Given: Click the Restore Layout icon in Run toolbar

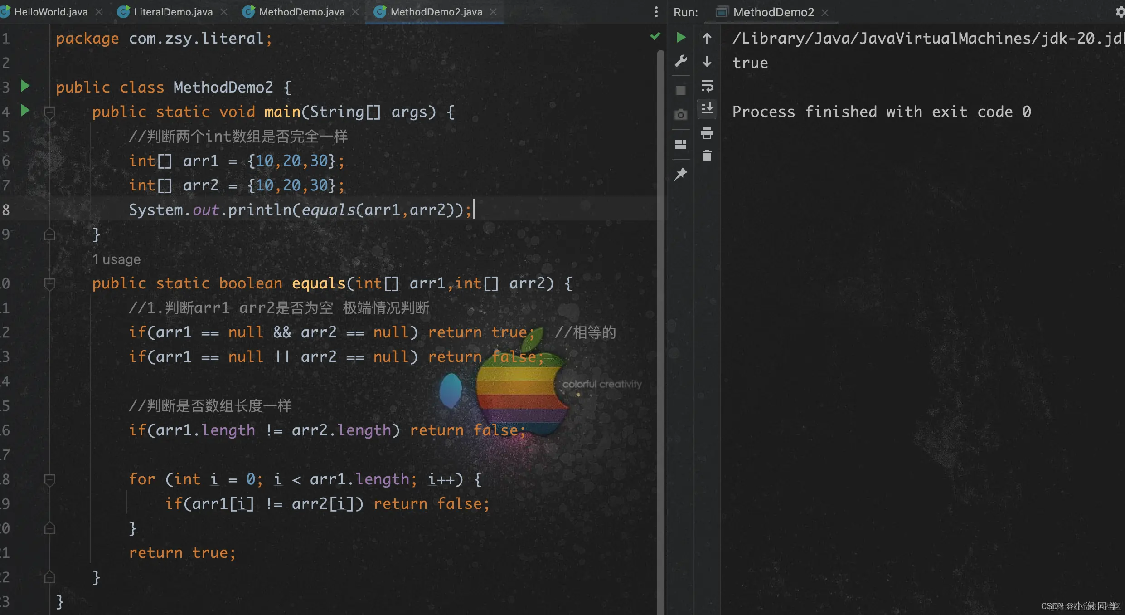Looking at the screenshot, I should pos(681,144).
